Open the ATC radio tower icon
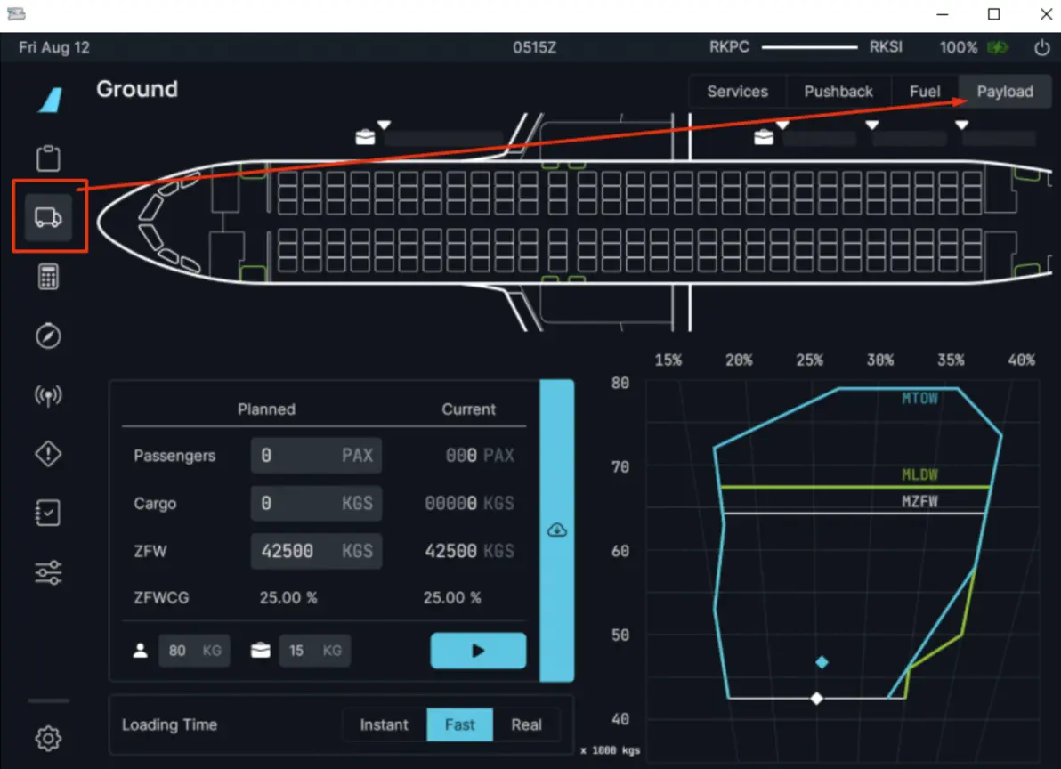 coord(48,395)
